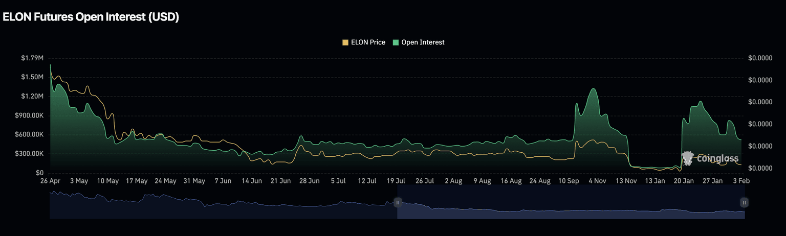Click the 7 Jun date label
The image size is (786, 236).
click(223, 181)
